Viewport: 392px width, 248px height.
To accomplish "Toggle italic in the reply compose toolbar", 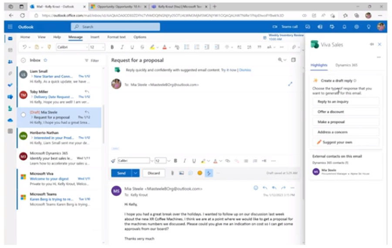I will (x=185, y=161).
